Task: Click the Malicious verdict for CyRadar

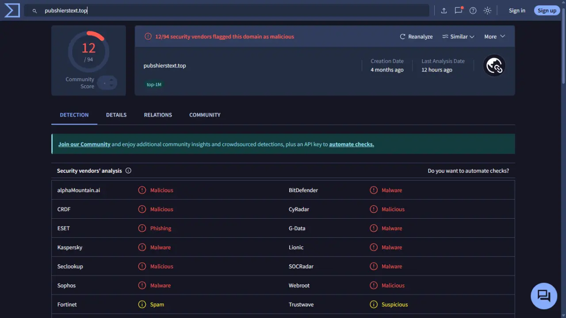Action: coord(393,209)
